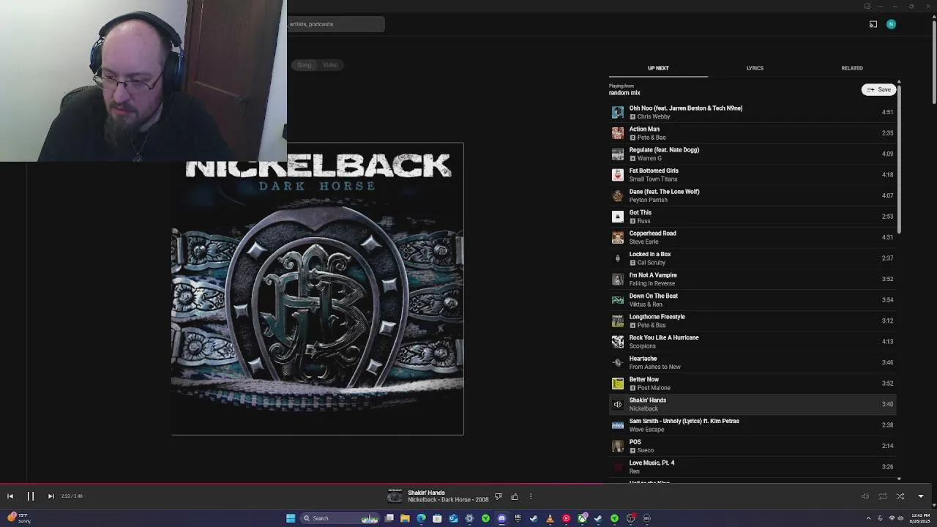The height and width of the screenshot is (527, 937).
Task: Toggle shuffle in player bar
Action: tap(900, 496)
